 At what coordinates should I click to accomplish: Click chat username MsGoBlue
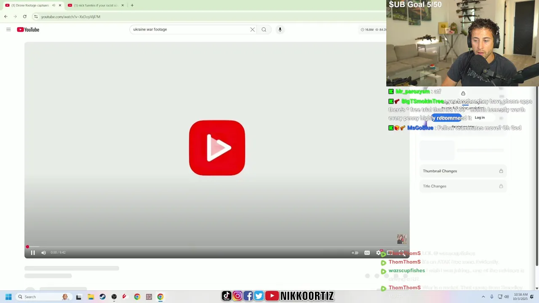click(420, 128)
